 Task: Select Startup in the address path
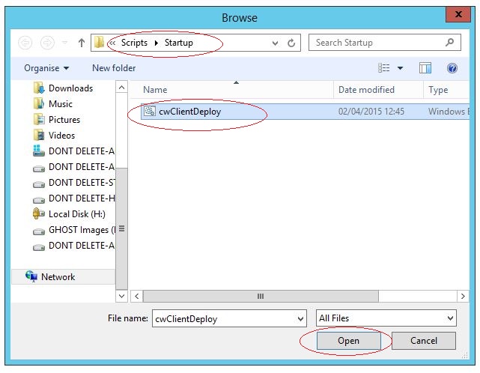179,43
